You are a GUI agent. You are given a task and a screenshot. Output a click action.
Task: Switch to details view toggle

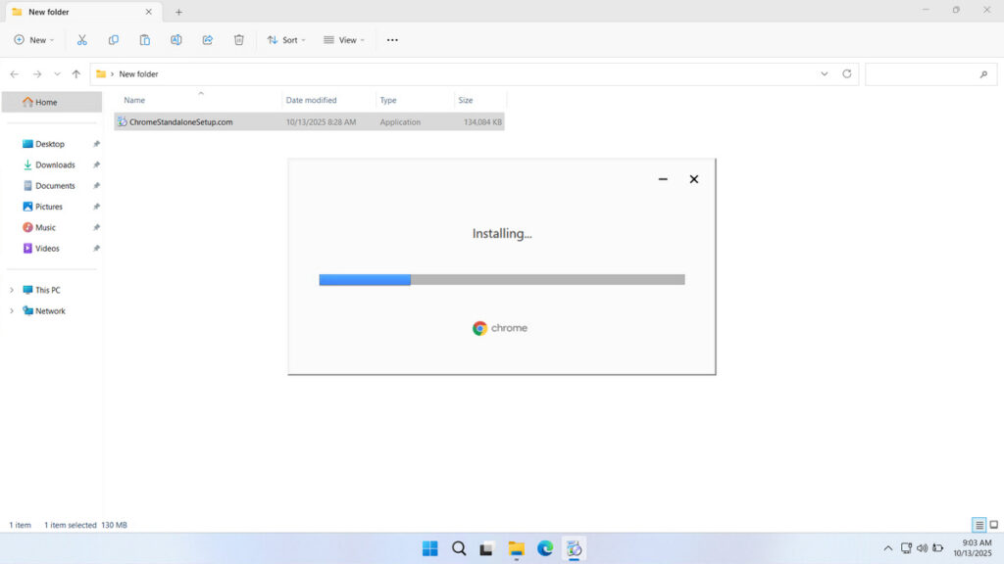[x=979, y=525]
